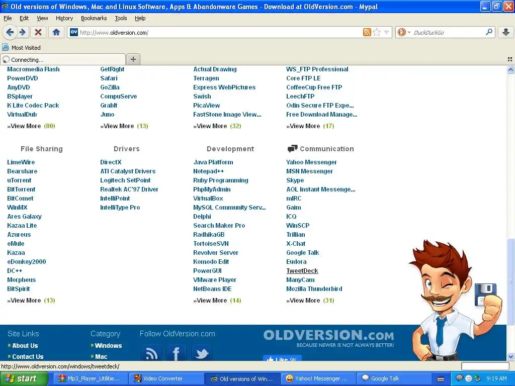Open DuckDuckGo search engine selector
Image resolution: width=515 pixels, height=386 pixels.
[404, 32]
